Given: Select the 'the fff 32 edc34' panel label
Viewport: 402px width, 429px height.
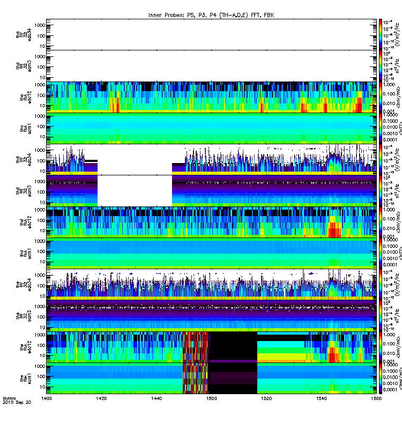Looking at the screenshot, I should point(24,285).
